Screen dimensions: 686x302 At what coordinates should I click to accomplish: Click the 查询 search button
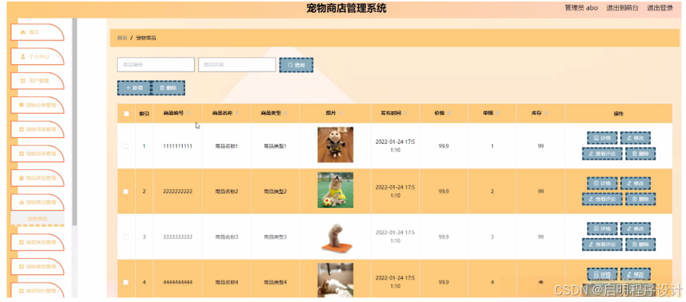tap(296, 65)
